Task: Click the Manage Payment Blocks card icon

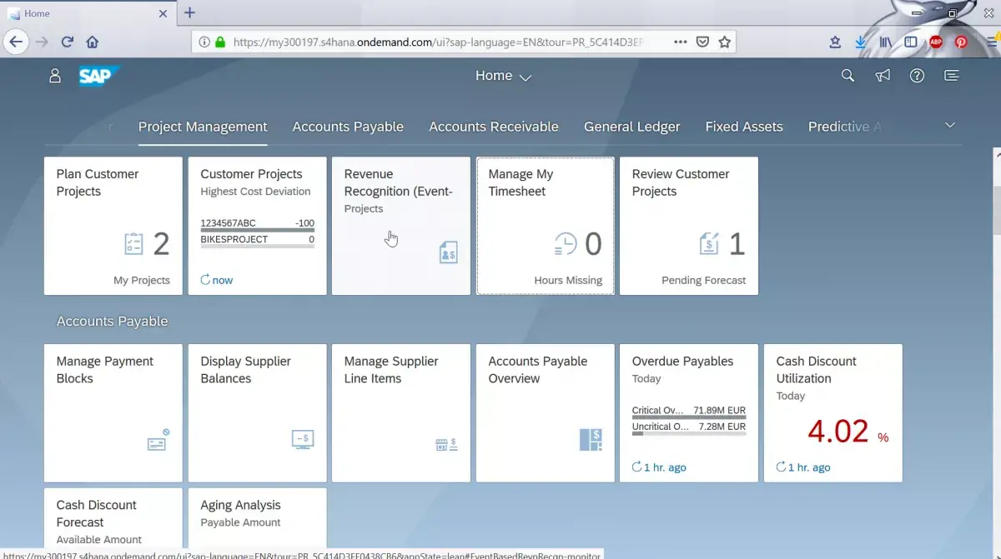Action: [158, 439]
